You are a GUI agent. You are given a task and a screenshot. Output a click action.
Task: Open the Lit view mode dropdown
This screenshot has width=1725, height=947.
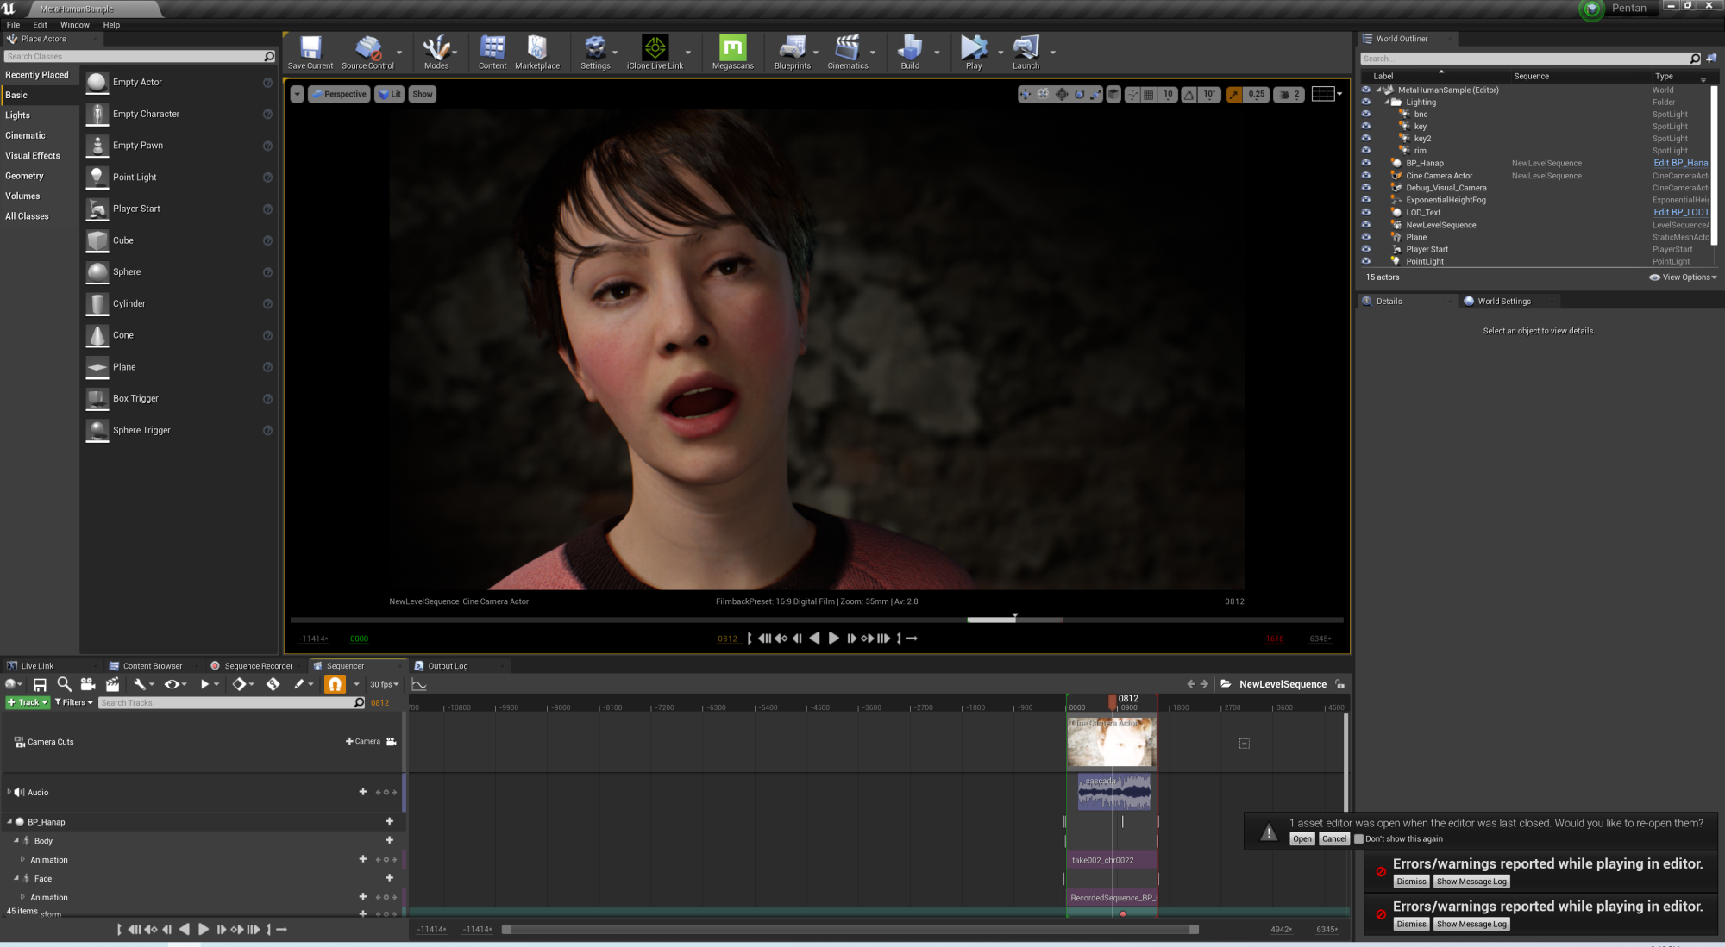(x=390, y=94)
